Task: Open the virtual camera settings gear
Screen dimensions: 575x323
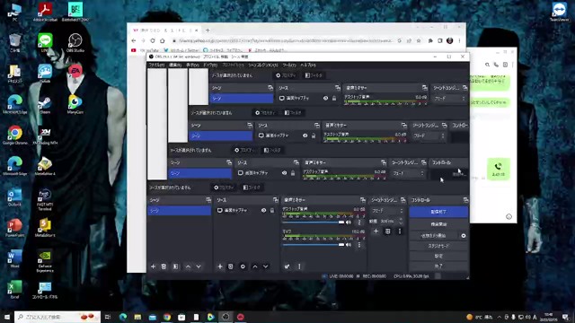Action: [464, 236]
